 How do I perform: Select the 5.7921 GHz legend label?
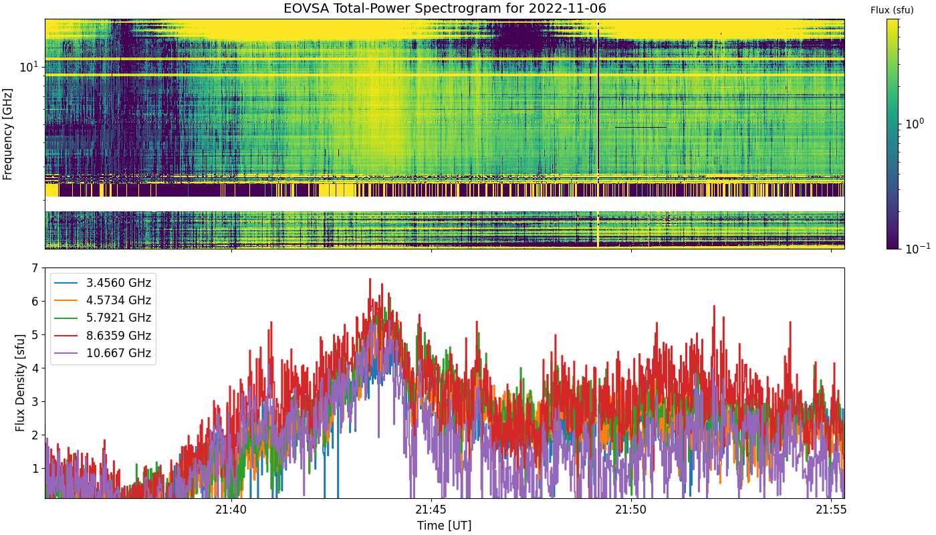tap(118, 318)
